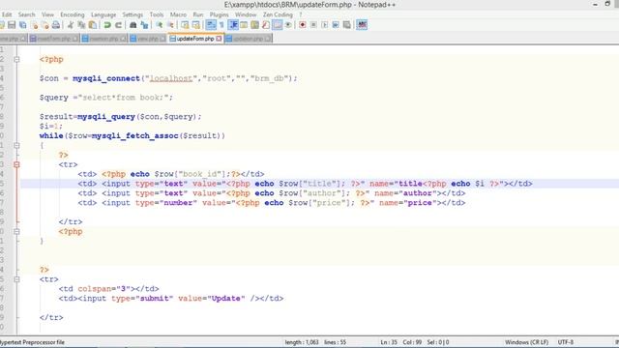The height and width of the screenshot is (348, 619).
Task: Collapse the <?php block fold marker on line 2
Action: (16, 60)
